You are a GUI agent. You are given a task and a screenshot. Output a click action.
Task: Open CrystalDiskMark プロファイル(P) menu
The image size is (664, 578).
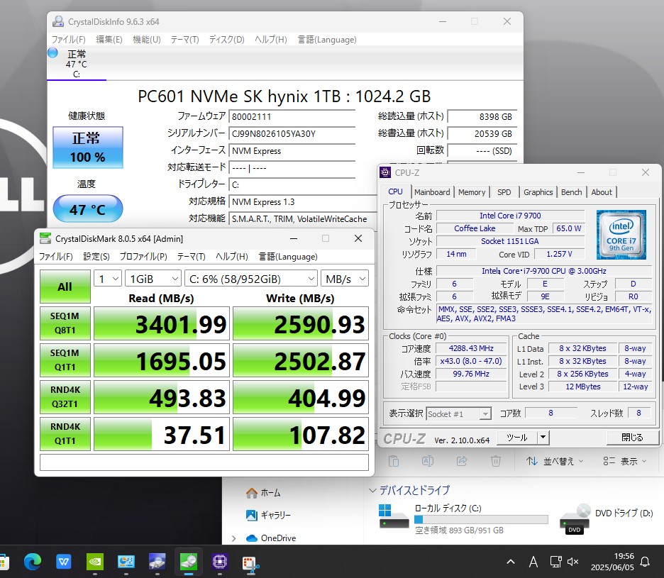point(143,257)
